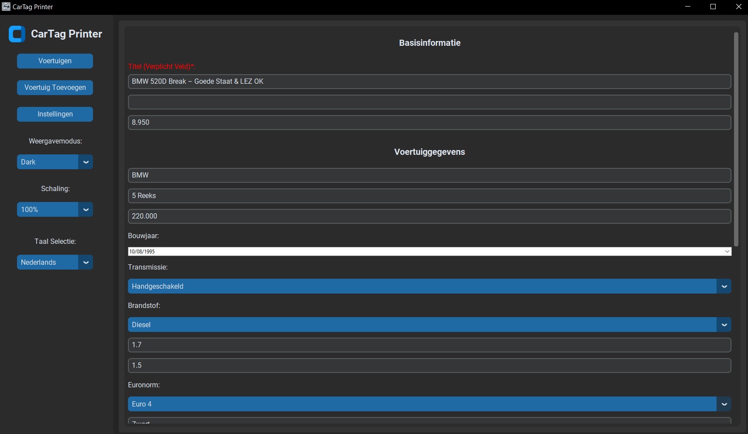Image resolution: width=748 pixels, height=434 pixels.
Task: Go to Instellingen
Action: click(55, 114)
